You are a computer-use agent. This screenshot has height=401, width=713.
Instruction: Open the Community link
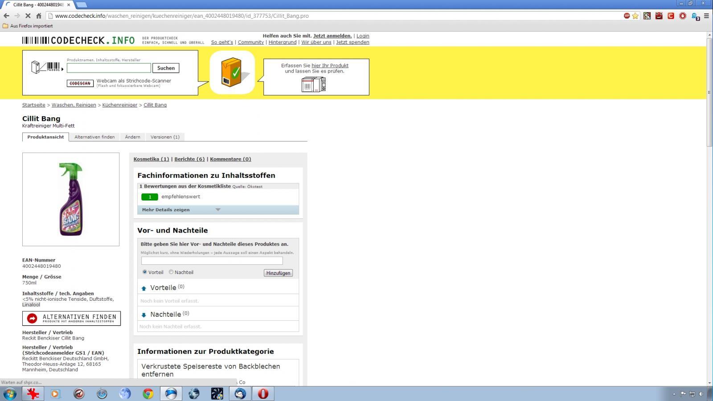[251, 42]
